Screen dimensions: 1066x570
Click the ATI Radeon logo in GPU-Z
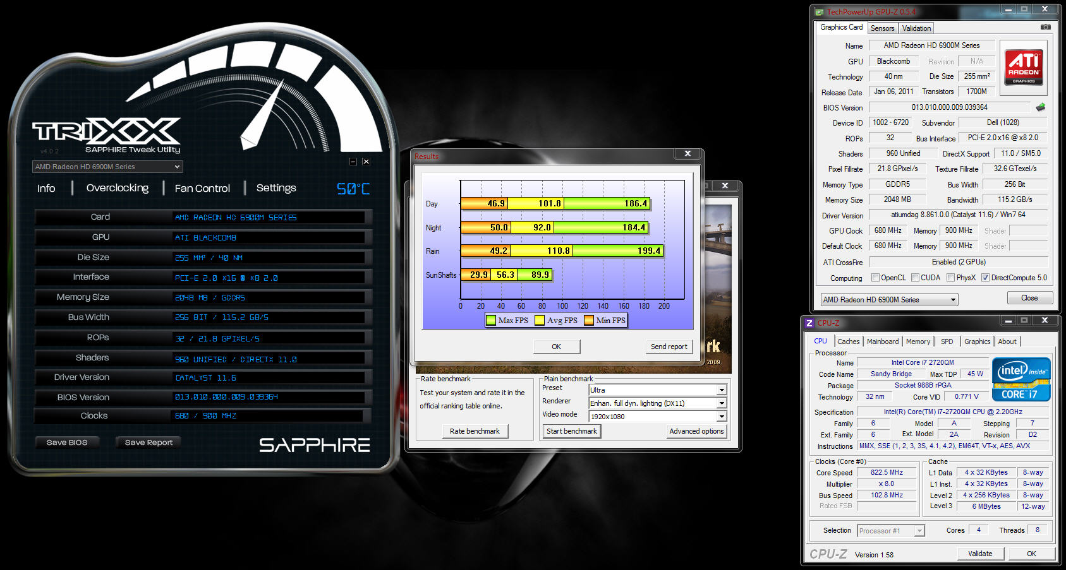(1024, 68)
